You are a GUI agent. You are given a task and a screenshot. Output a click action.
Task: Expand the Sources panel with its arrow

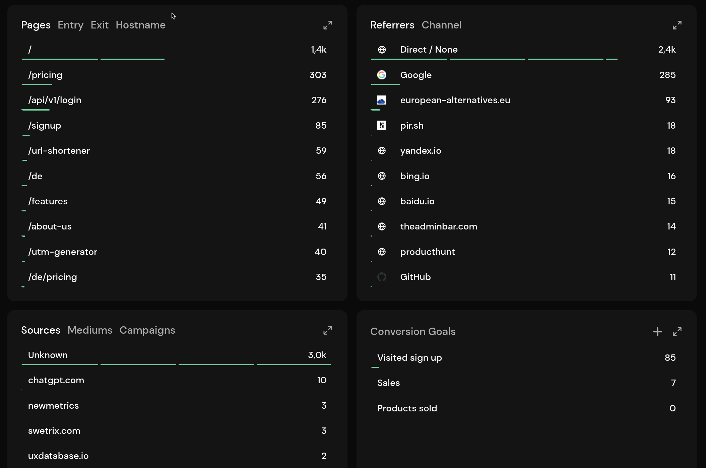327,330
